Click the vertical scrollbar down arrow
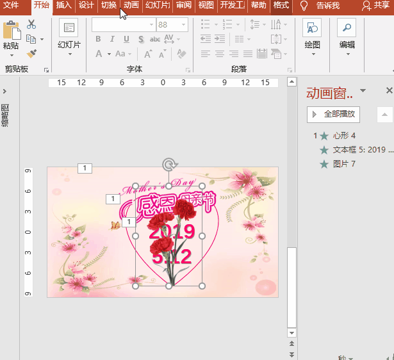Screen dimensions: 394x360 tap(291, 333)
